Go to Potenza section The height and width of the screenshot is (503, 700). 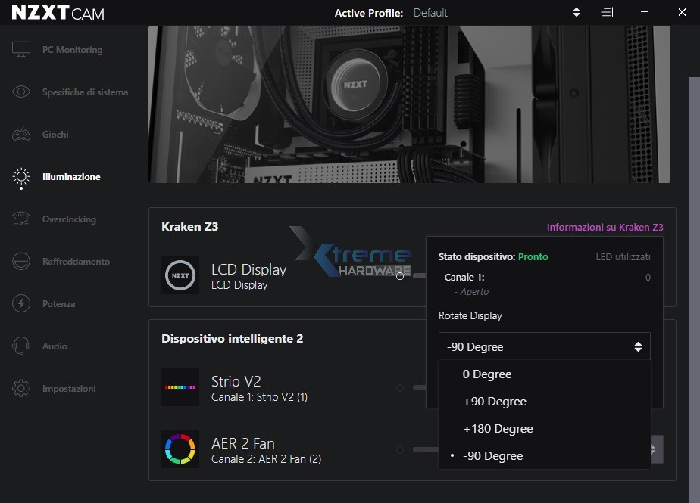[58, 304]
